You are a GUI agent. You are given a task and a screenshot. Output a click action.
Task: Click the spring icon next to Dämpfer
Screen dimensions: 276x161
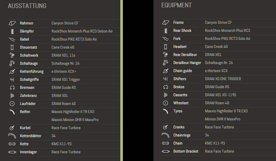(12, 31)
